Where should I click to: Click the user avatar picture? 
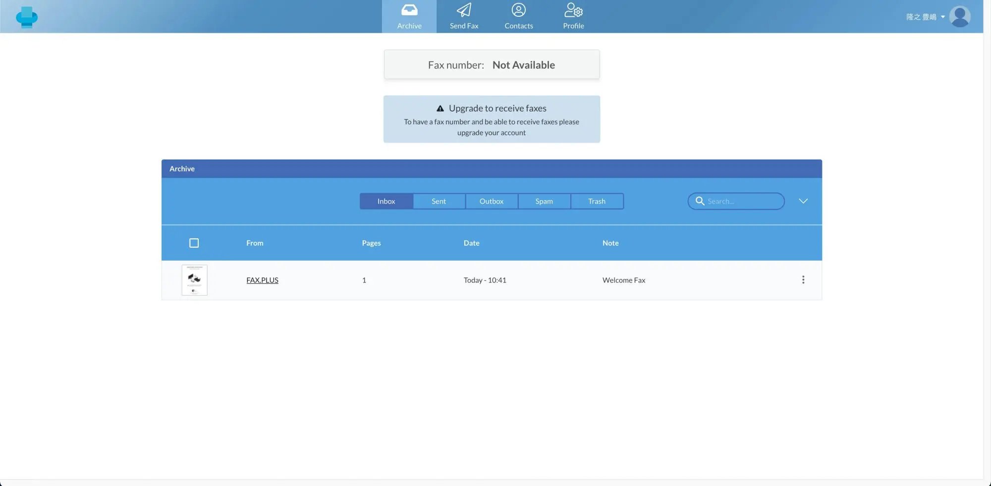pyautogui.click(x=960, y=16)
